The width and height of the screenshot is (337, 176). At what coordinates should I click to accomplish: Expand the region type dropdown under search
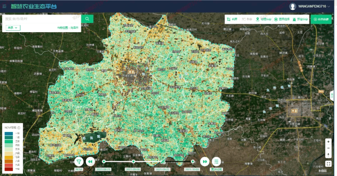[x=13, y=28]
